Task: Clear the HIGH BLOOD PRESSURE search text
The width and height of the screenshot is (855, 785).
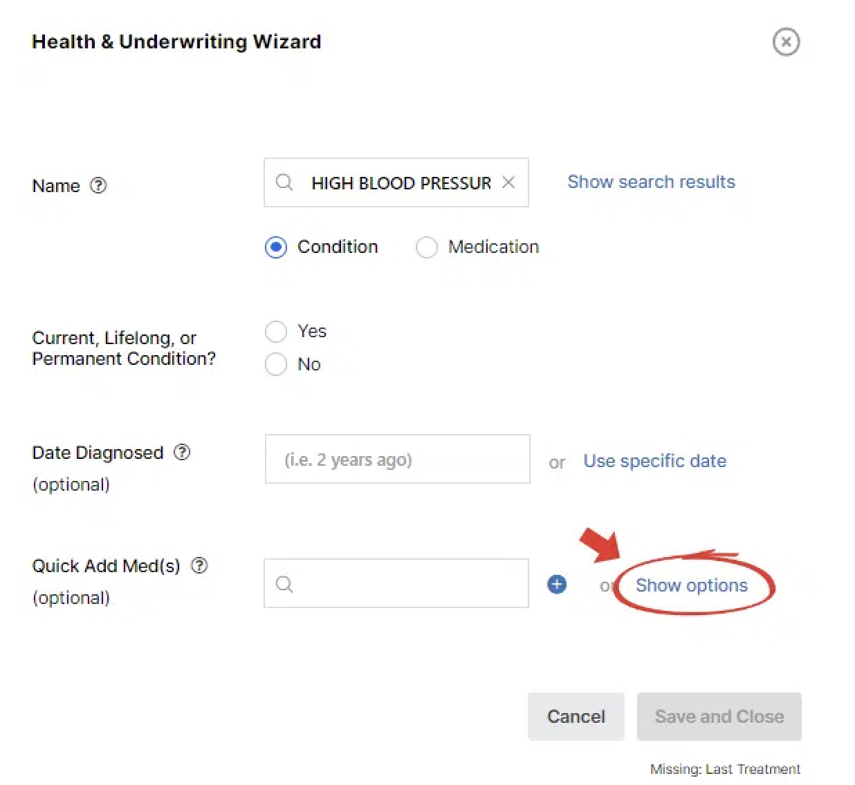Action: coord(508,182)
